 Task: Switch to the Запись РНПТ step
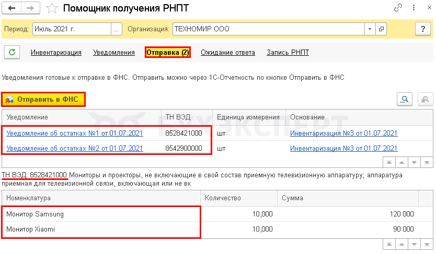[288, 52]
